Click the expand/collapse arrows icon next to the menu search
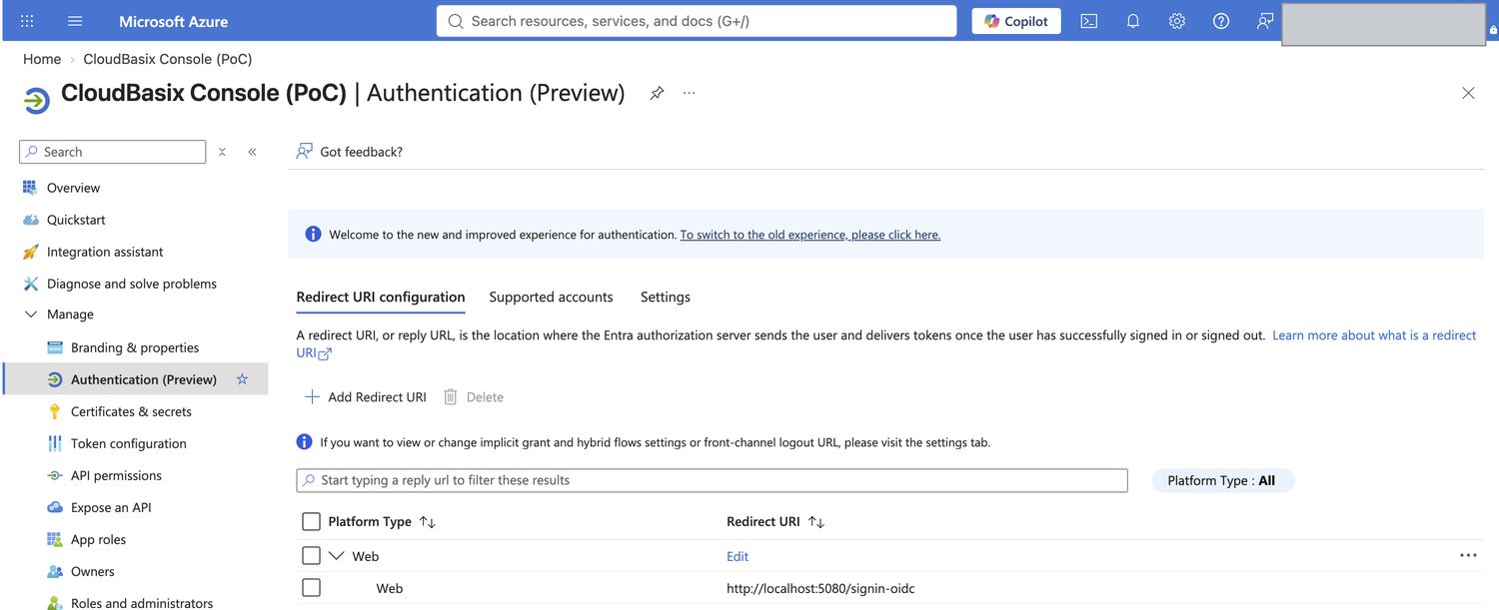This screenshot has width=1499, height=610. click(x=222, y=152)
